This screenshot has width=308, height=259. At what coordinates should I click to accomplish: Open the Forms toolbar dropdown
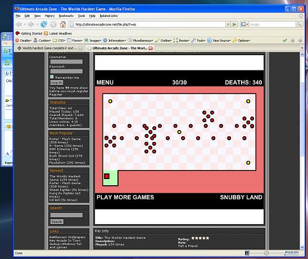coord(75,41)
